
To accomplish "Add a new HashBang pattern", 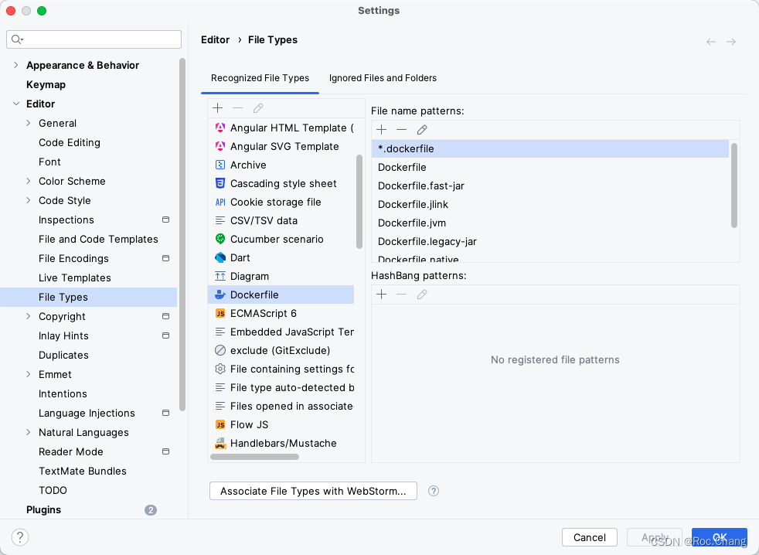I will coord(381,295).
